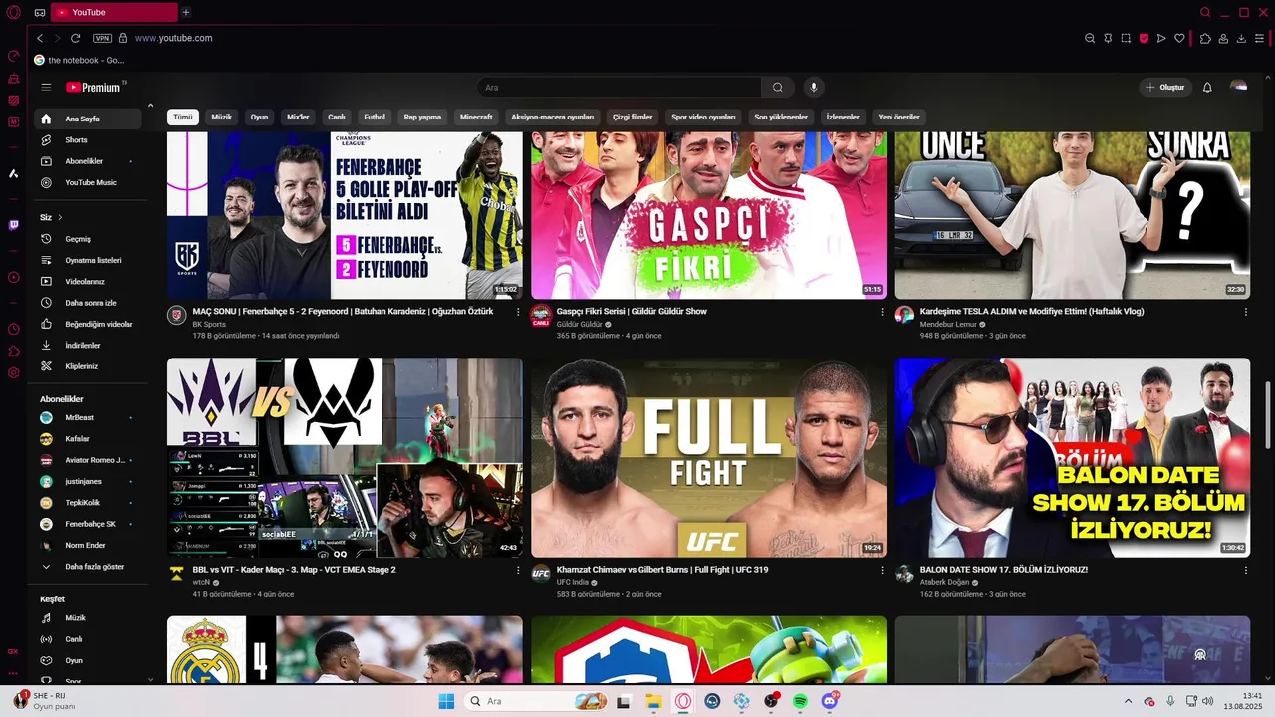Open Beğendiğim videolar liked videos
1275x717 pixels.
tap(88, 324)
